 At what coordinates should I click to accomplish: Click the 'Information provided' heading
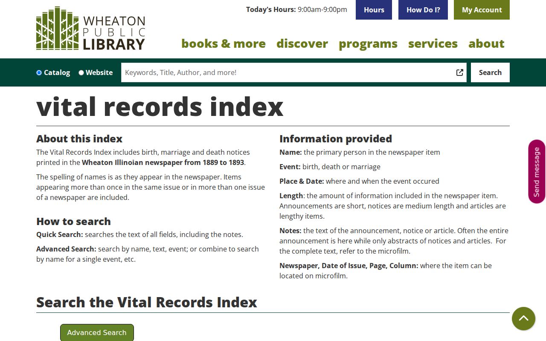point(336,139)
